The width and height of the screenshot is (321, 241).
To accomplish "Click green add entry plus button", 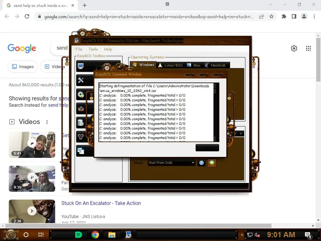I will coord(212,163).
